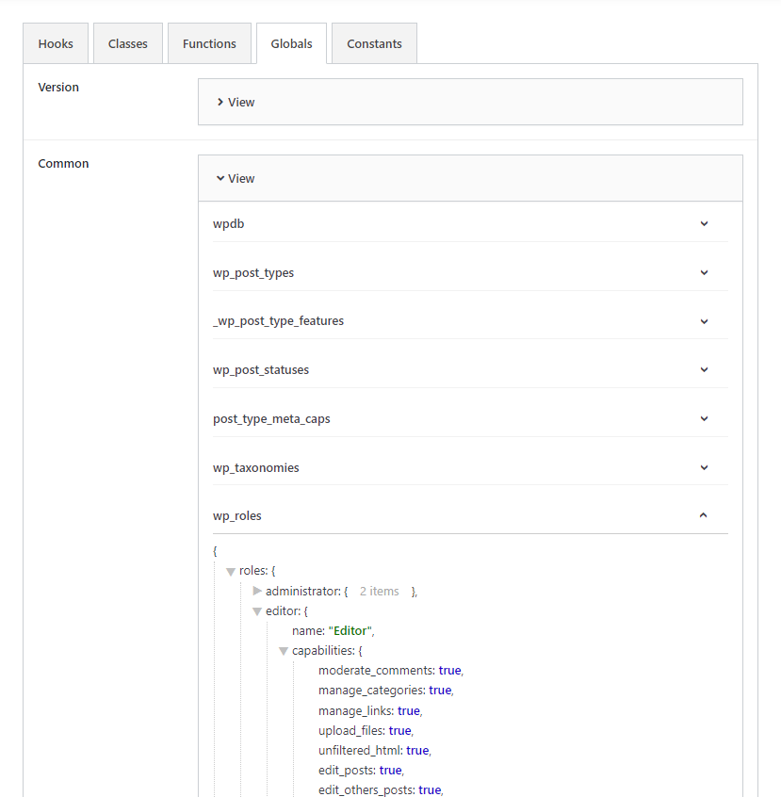The image size is (781, 797).
Task: Click the manage_links entry
Action: pos(370,710)
